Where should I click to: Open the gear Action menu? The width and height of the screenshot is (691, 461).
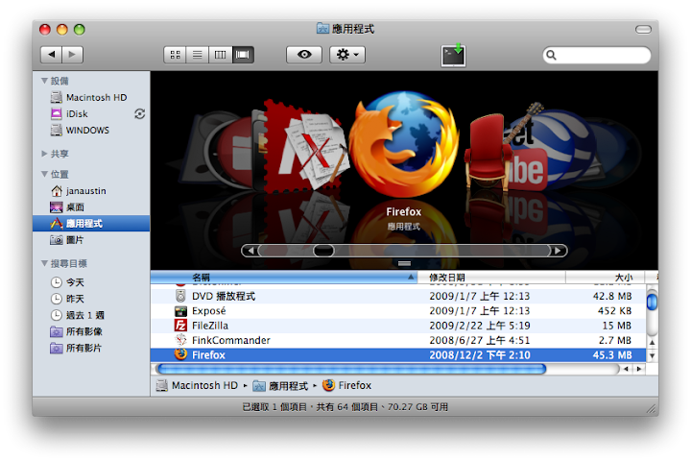pos(347,55)
